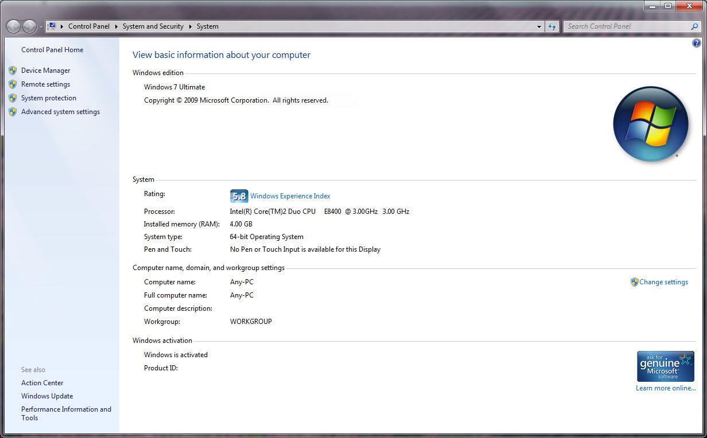Expand the arrow before Control Panel breadcrumb
Viewport: 707px width, 438px height.
pyautogui.click(x=61, y=26)
